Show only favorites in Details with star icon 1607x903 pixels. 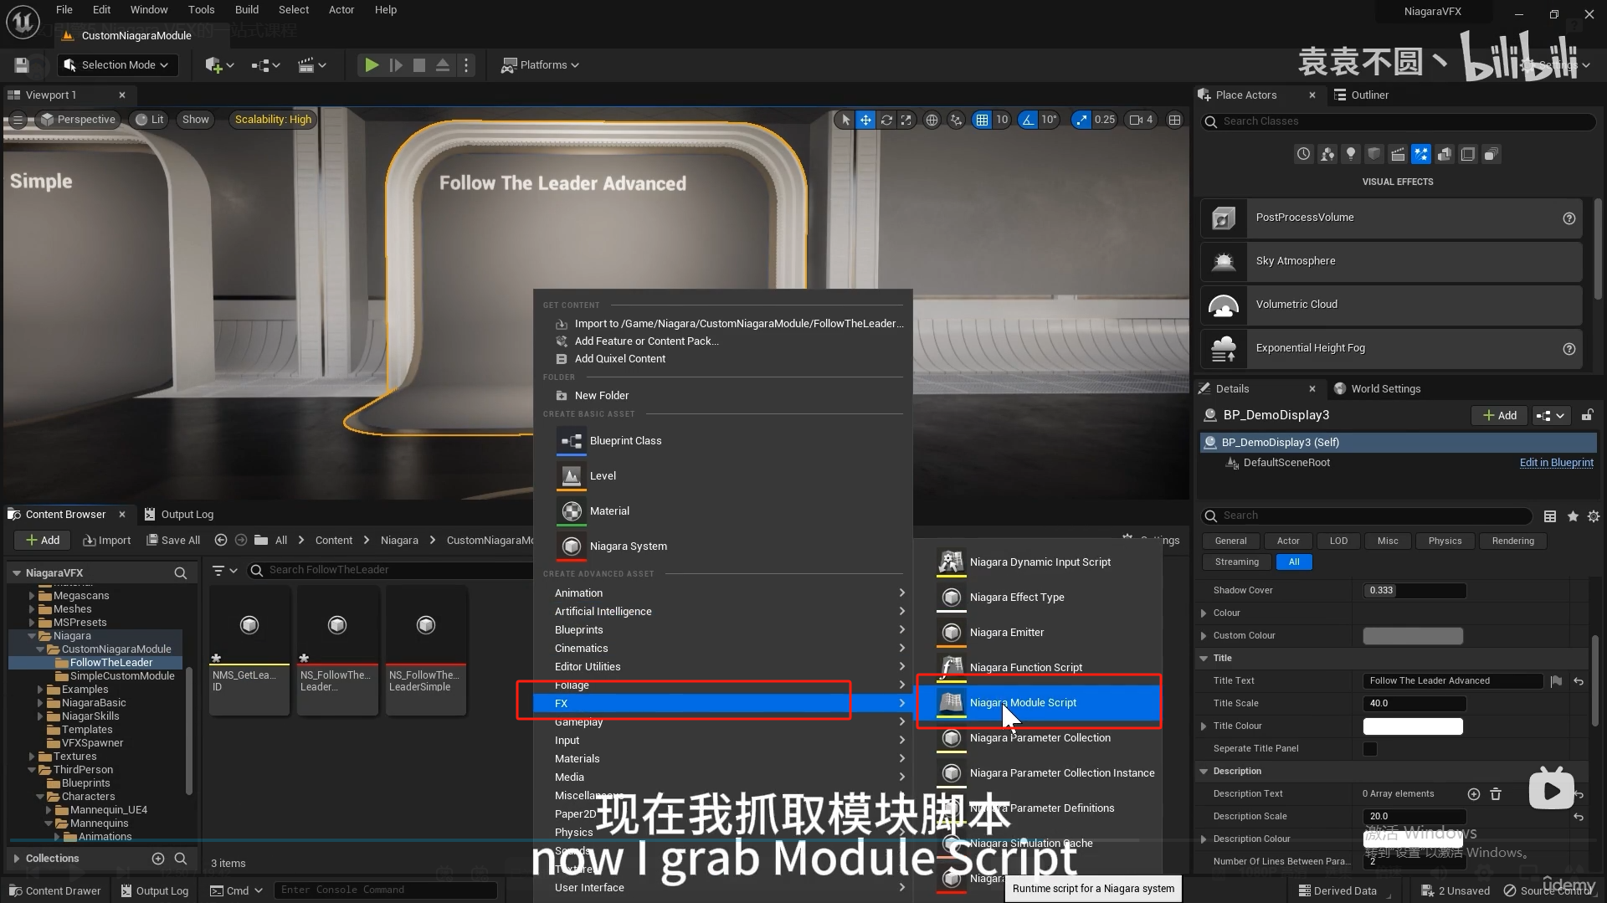pyautogui.click(x=1573, y=516)
